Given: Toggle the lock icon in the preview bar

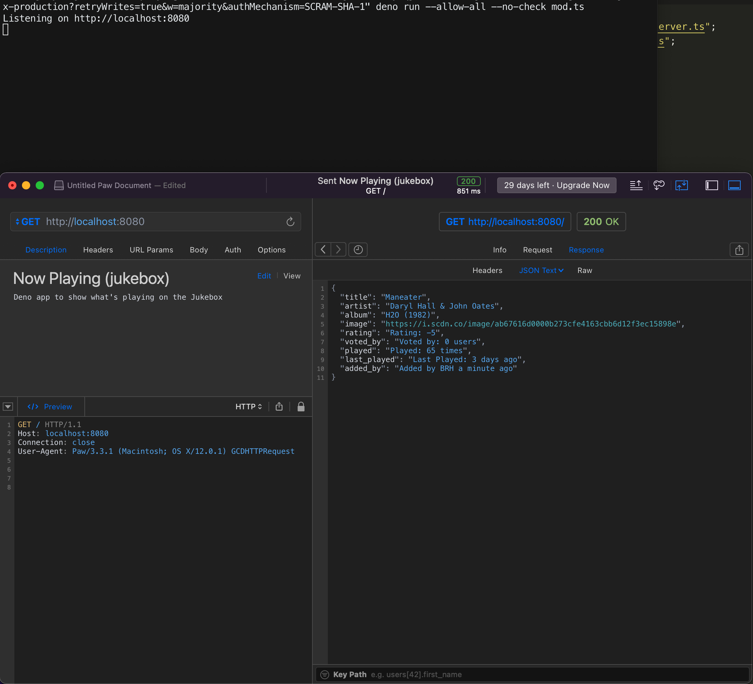Looking at the screenshot, I should click(x=301, y=407).
